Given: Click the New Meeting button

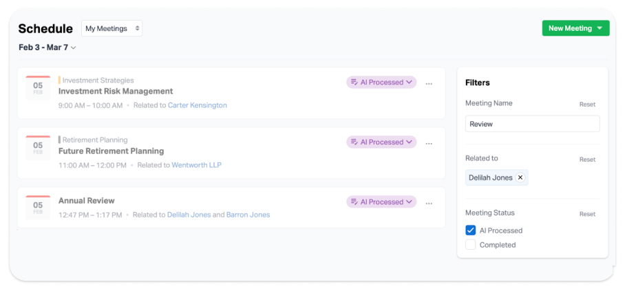Looking at the screenshot, I should 575,28.
